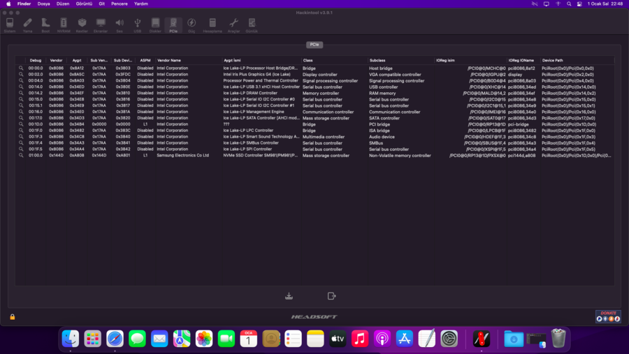Open Launchpad from the Dock
Viewport: 629px width, 354px height.
[93, 339]
